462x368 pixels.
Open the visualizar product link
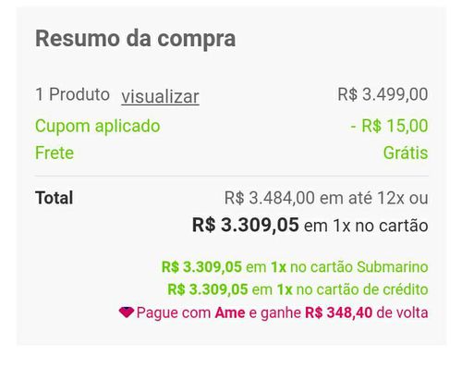[160, 97]
